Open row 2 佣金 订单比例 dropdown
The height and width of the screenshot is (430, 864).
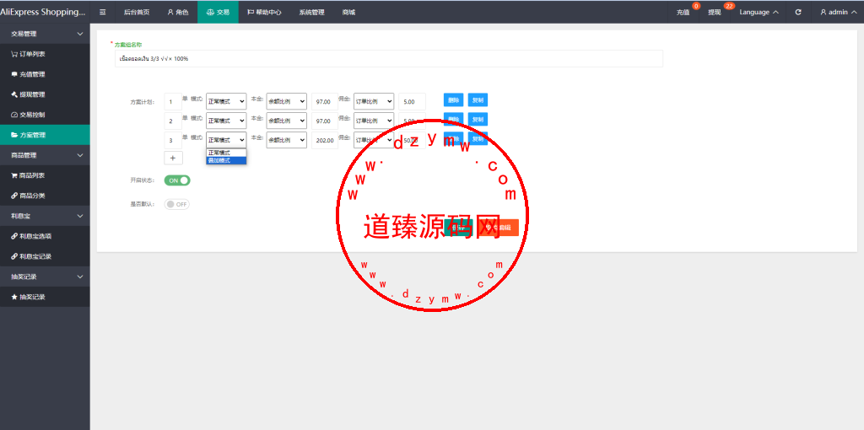pos(374,121)
